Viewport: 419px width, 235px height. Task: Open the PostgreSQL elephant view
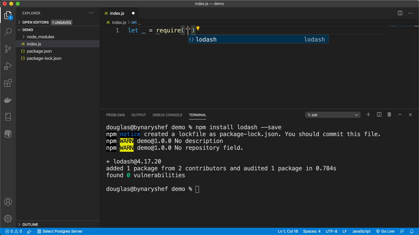[x=8, y=134]
